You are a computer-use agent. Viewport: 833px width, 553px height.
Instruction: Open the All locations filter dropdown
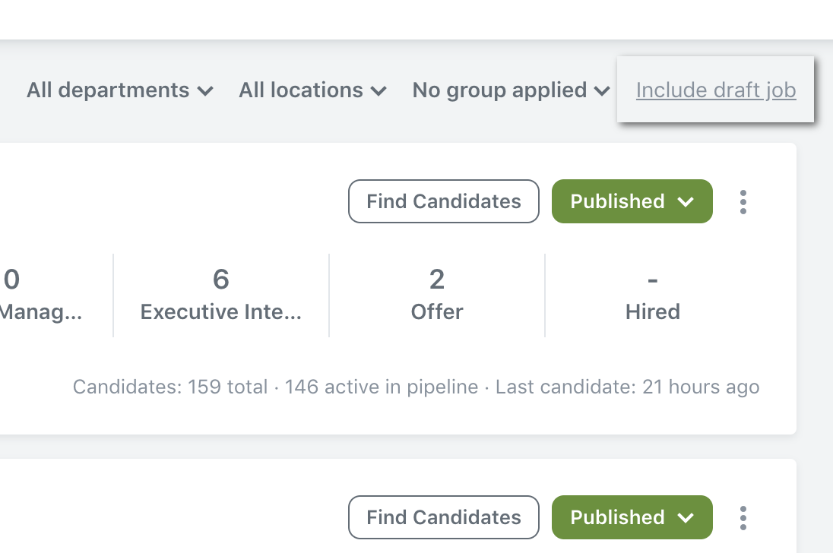[x=312, y=90]
